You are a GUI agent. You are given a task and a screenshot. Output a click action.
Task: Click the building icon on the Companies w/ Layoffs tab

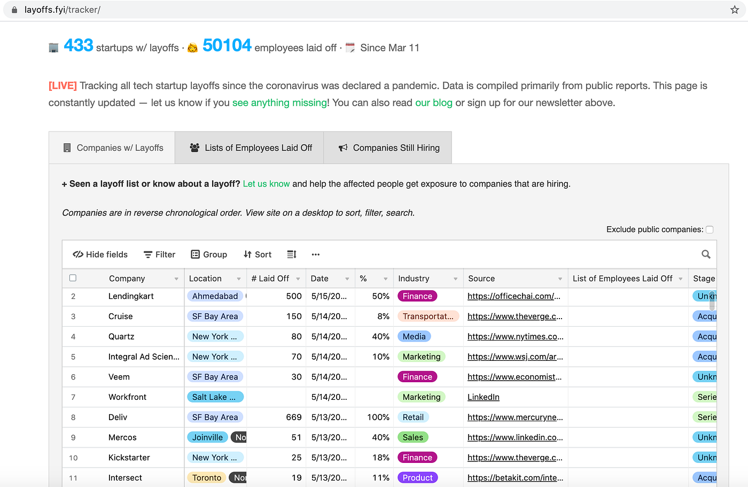tap(67, 148)
